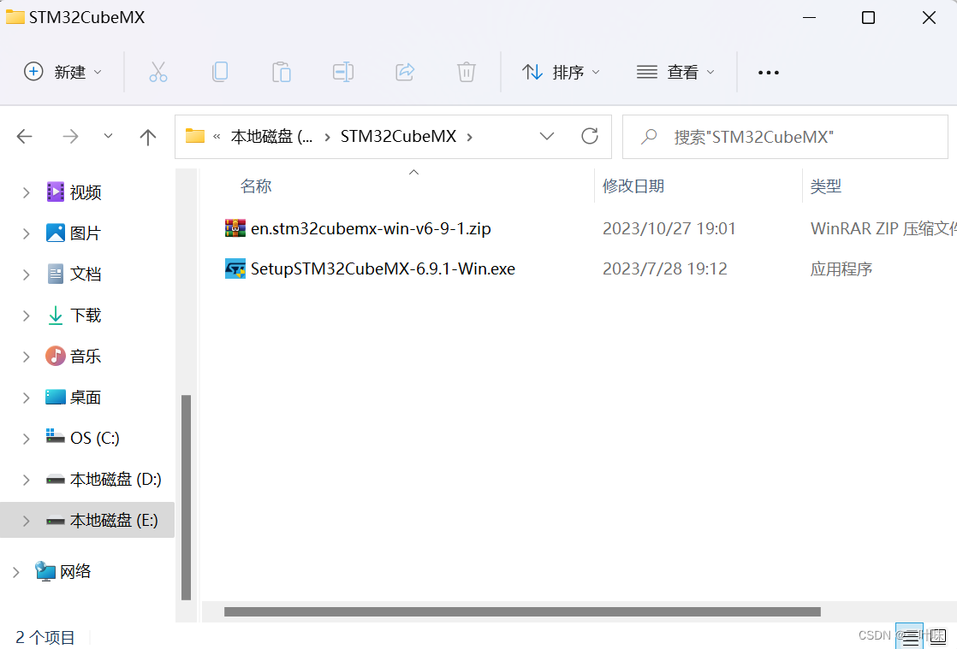Select the Rename icon in the toolbar
Image resolution: width=957 pixels, height=649 pixels.
[343, 72]
